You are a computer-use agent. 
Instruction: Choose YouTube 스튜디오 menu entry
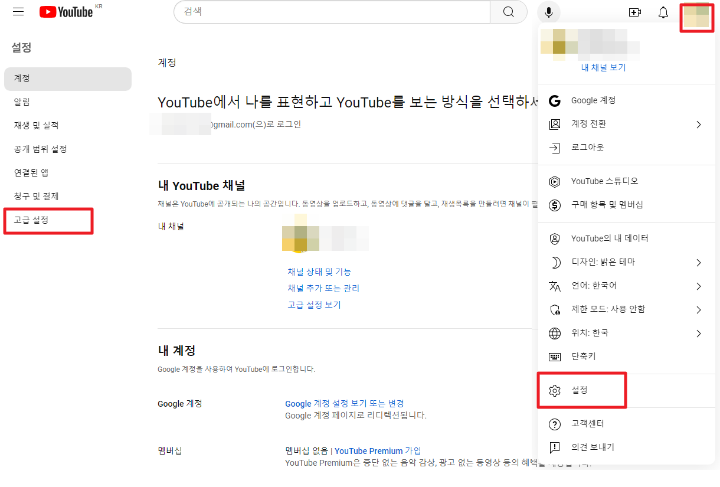[627, 181]
